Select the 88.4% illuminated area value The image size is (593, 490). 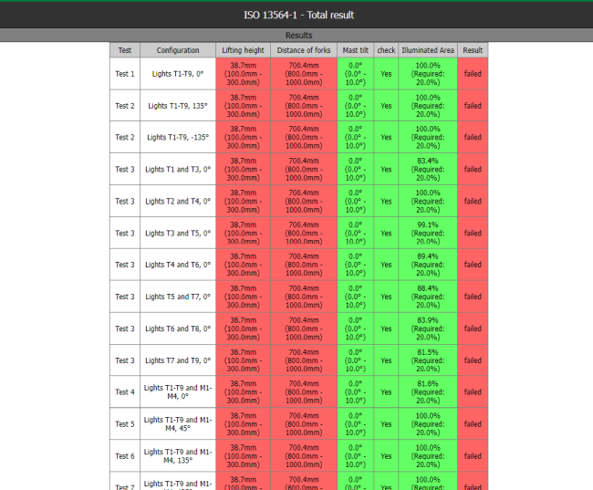pyautogui.click(x=428, y=297)
